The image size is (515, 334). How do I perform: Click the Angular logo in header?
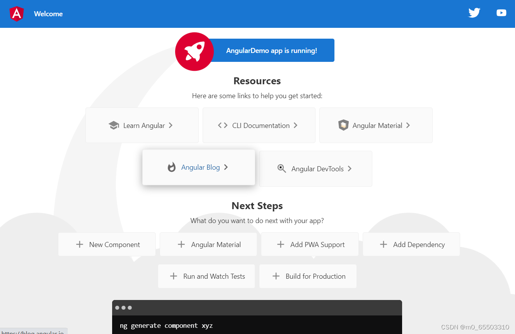point(17,14)
